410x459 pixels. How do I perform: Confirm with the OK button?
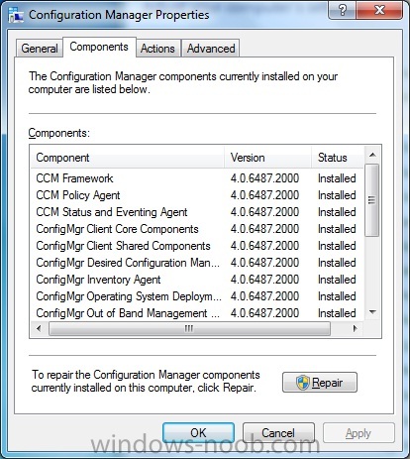(x=198, y=433)
